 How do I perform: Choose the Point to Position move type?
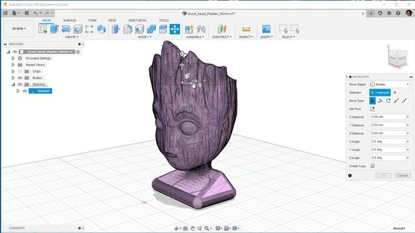(404, 101)
